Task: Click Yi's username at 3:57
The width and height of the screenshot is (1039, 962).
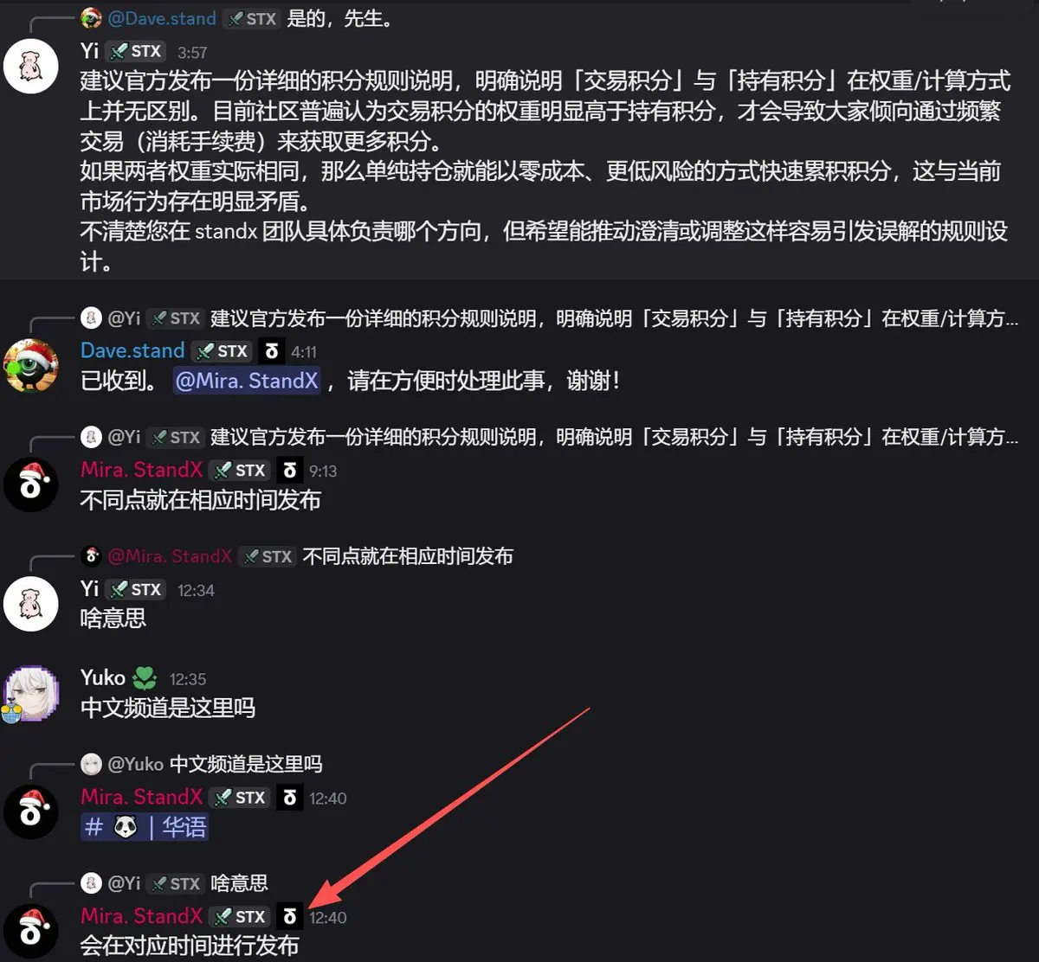Action: tap(90, 51)
